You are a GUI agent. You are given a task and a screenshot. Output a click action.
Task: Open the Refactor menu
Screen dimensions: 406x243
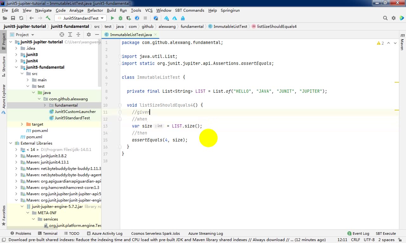click(x=95, y=10)
